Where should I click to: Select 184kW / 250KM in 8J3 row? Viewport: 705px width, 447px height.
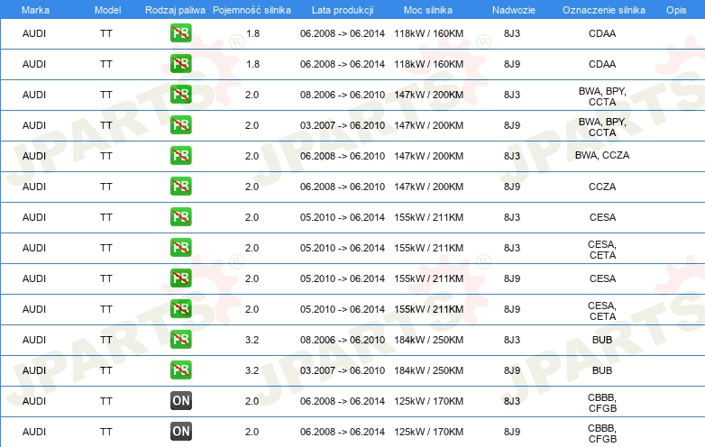tap(428, 340)
